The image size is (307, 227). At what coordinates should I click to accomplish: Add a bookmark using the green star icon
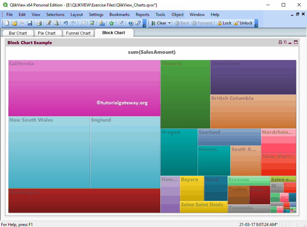tap(112, 23)
